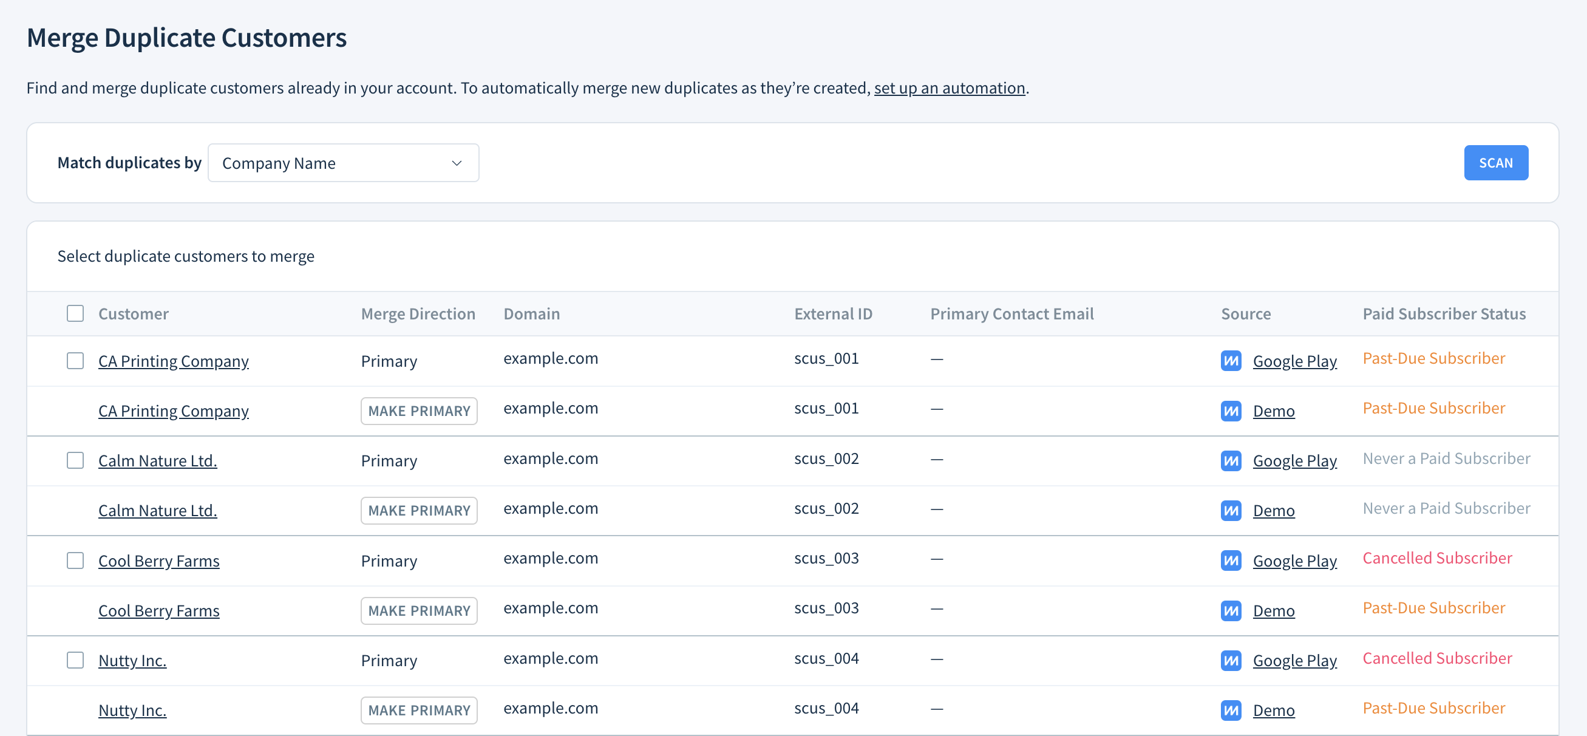Open Google Play source link for Calm Nature Ltd.

[1294, 460]
